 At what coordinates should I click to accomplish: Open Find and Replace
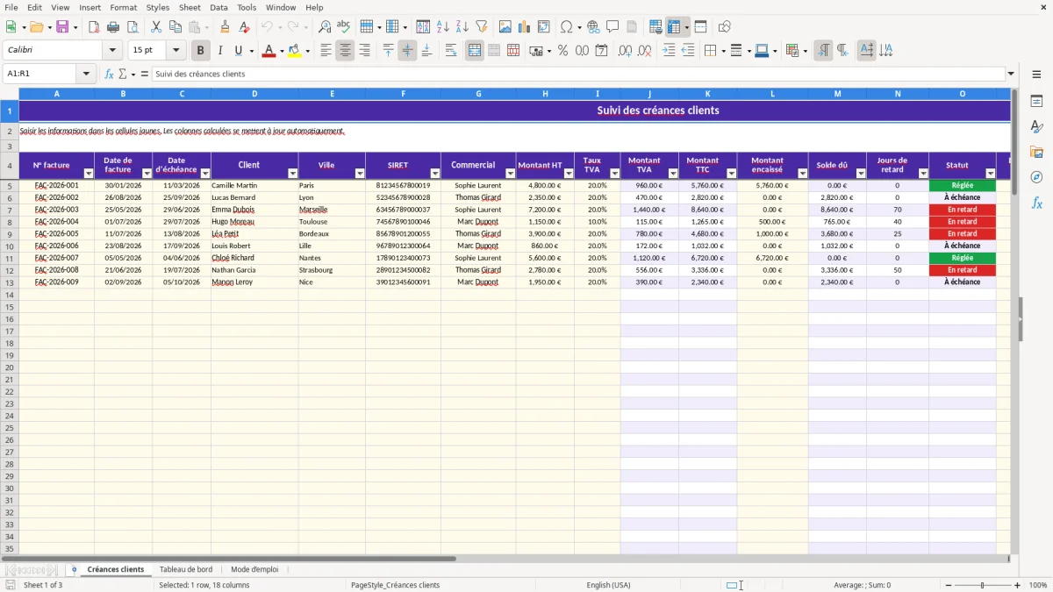[325, 27]
